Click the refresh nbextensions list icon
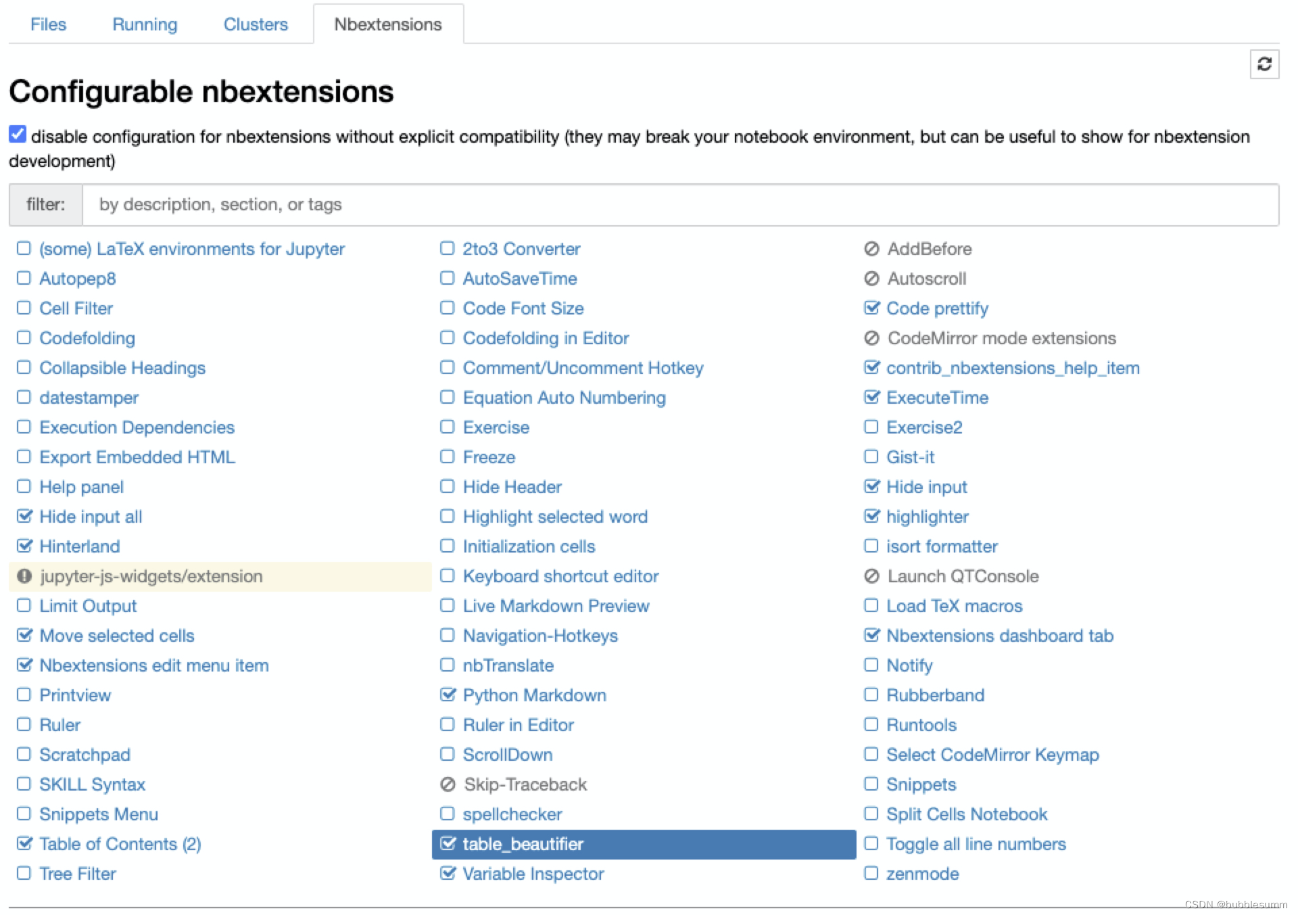 pyautogui.click(x=1264, y=64)
